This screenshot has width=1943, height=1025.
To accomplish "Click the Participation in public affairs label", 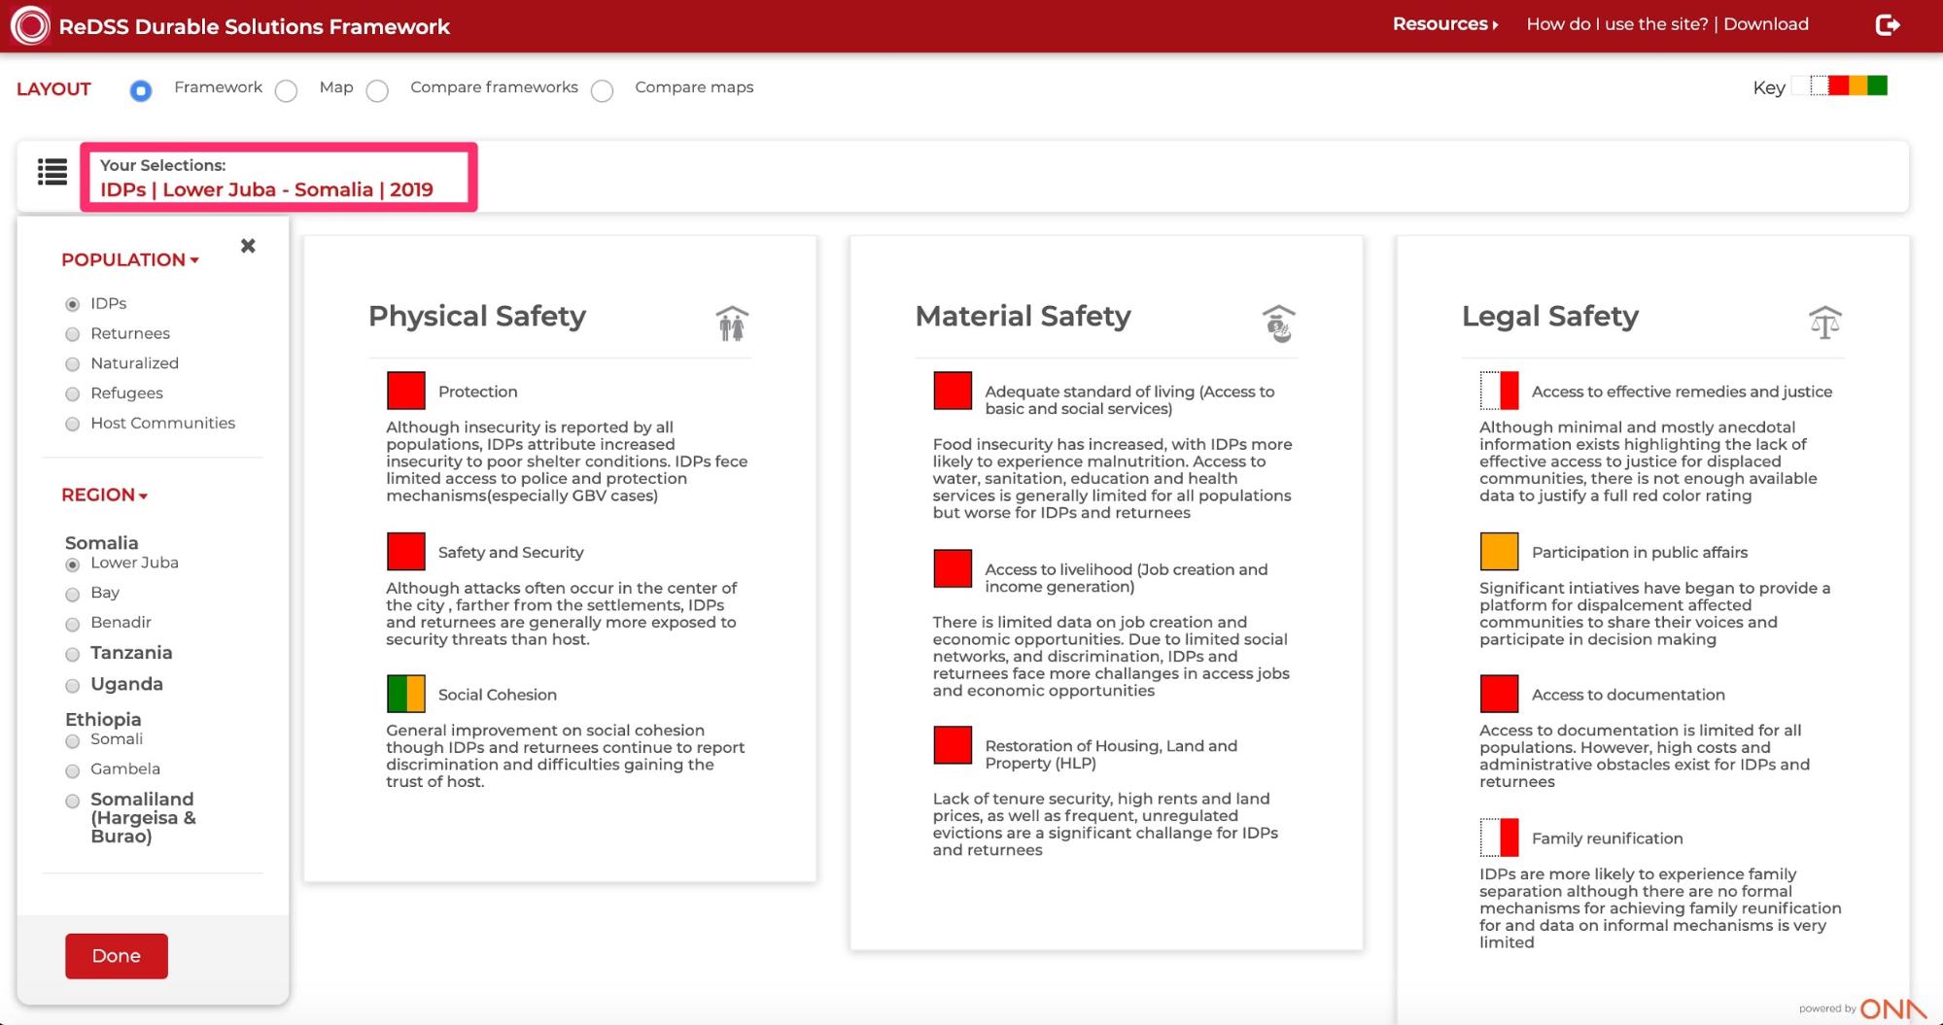I will (x=1640, y=552).
